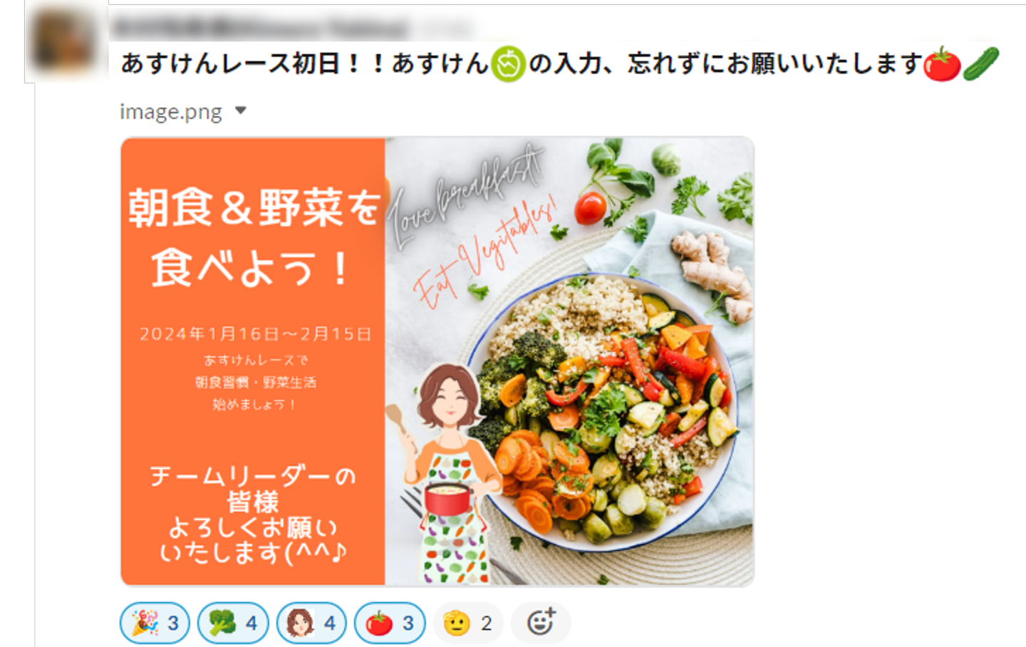Click the image.png file name
The width and height of the screenshot is (1026, 647).
171,112
